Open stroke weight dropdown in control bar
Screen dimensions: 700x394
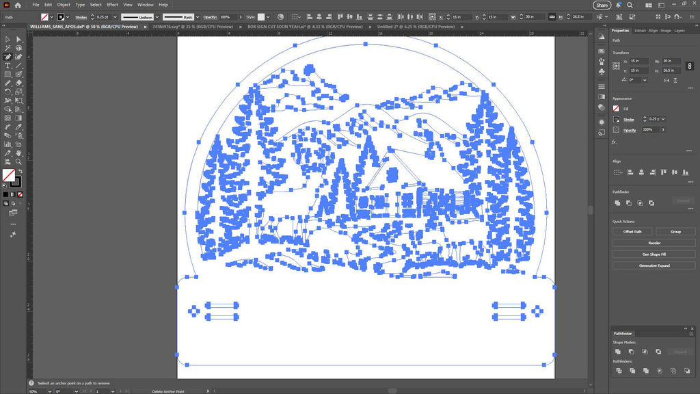(115, 17)
